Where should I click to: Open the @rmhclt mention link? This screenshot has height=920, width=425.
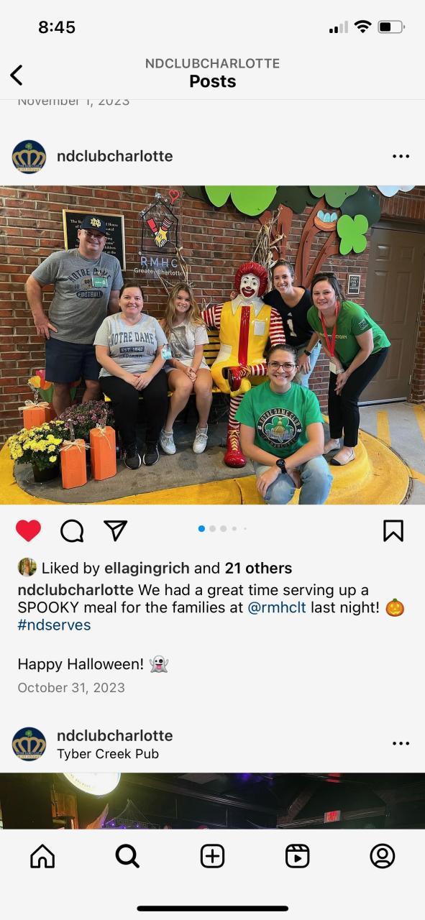tap(277, 607)
